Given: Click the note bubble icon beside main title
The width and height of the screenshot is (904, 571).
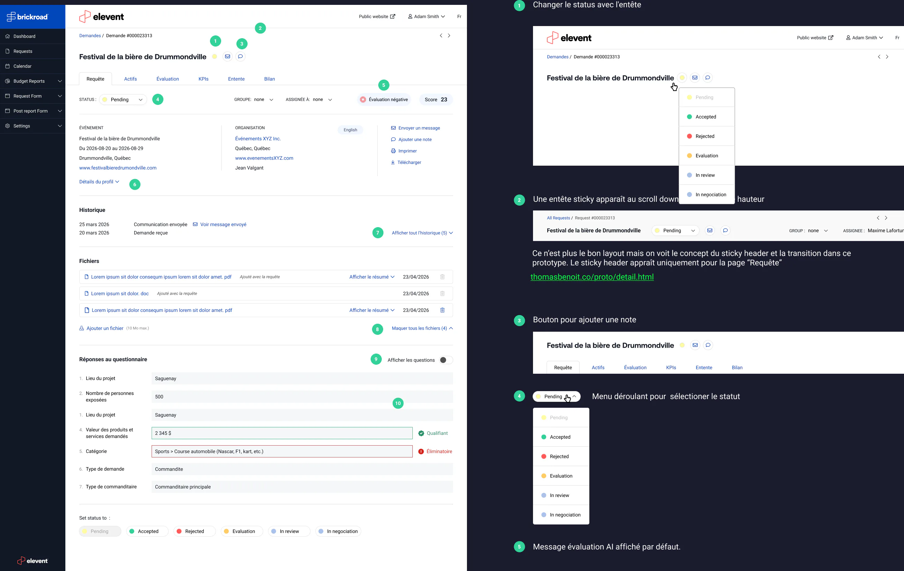Looking at the screenshot, I should pos(240,57).
